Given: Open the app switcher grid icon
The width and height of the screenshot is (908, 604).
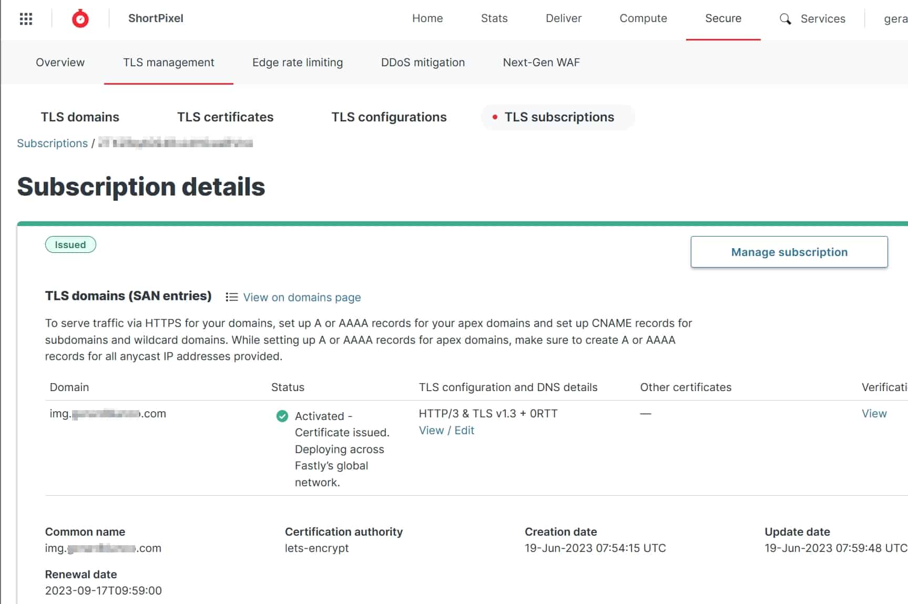Looking at the screenshot, I should click(x=26, y=19).
